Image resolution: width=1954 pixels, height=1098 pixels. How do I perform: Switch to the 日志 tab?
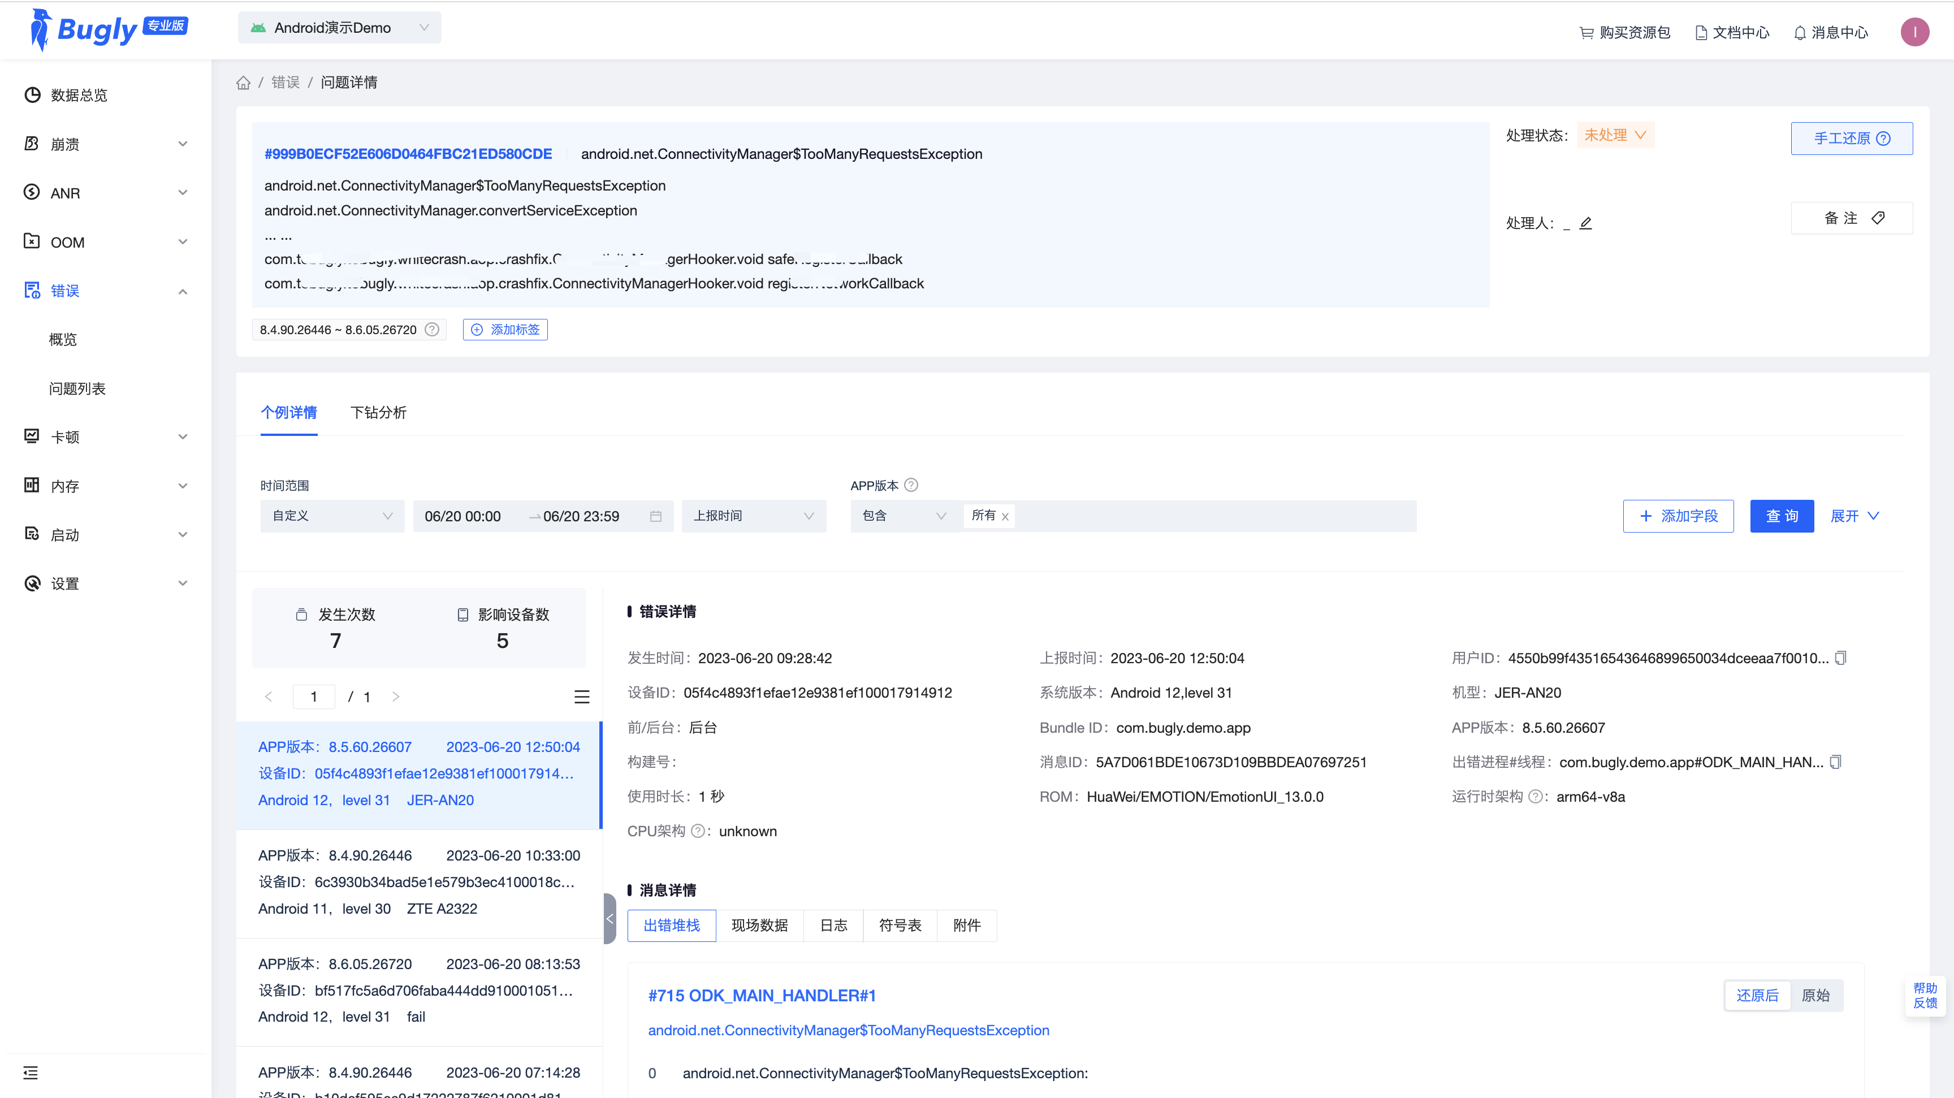tap(833, 926)
